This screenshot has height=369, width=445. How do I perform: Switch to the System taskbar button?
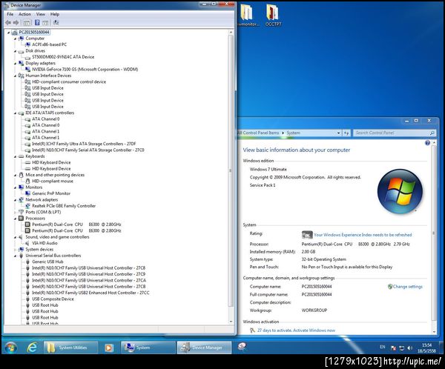(x=148, y=348)
